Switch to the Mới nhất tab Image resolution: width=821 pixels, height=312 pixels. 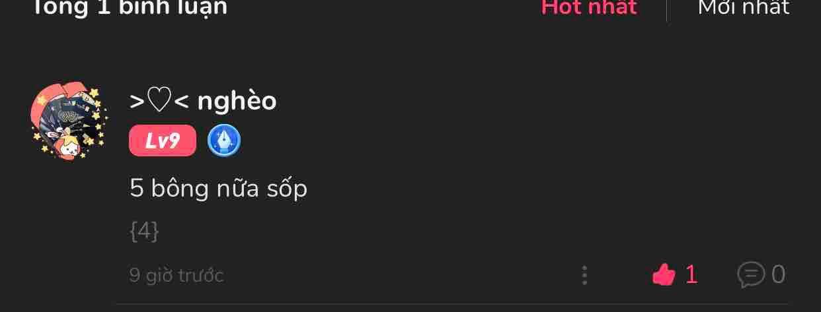(x=744, y=8)
